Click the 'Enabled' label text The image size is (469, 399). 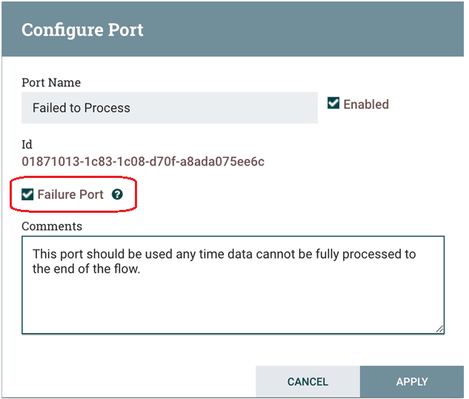pyautogui.click(x=366, y=105)
